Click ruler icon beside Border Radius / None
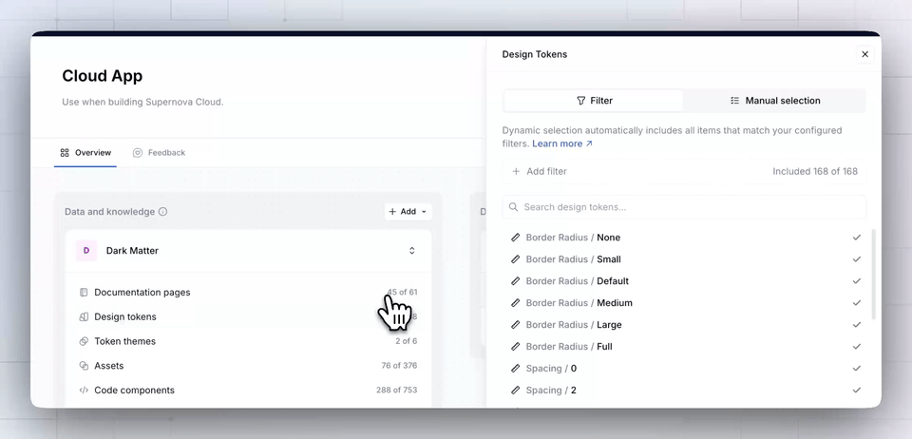Screen dimensions: 912x439 pos(515,238)
